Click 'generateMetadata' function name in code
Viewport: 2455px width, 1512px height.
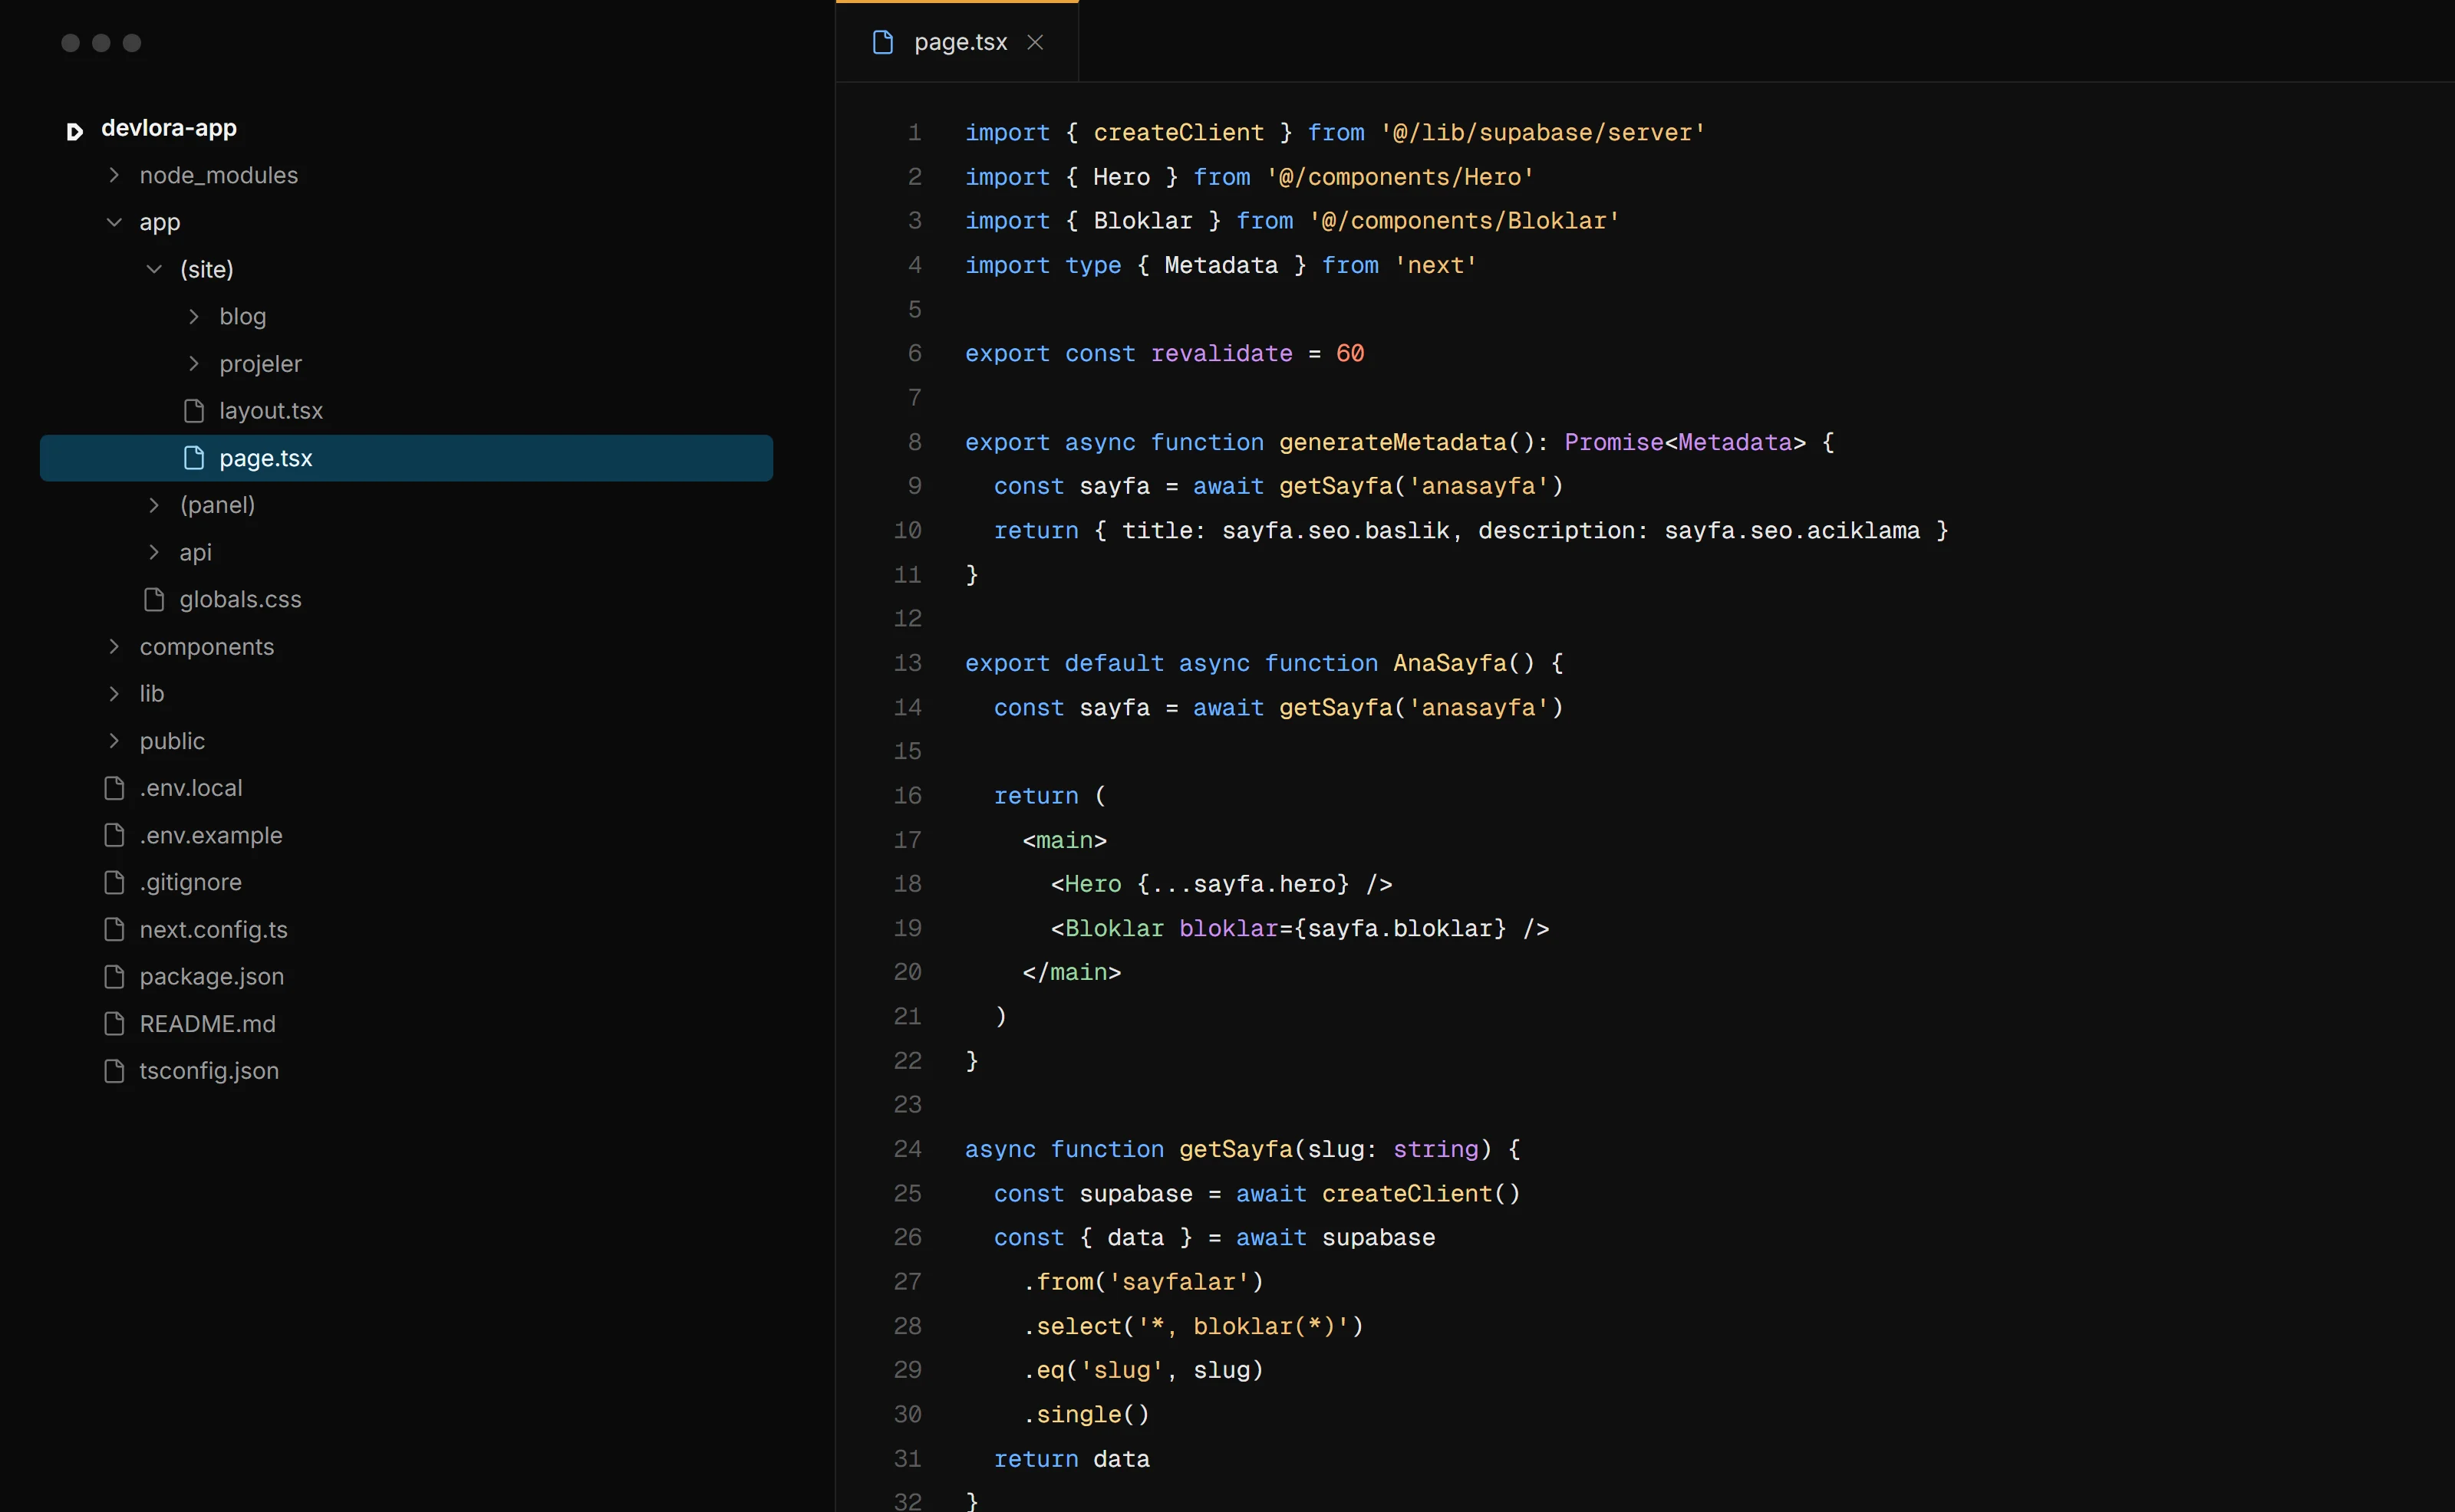point(1392,442)
